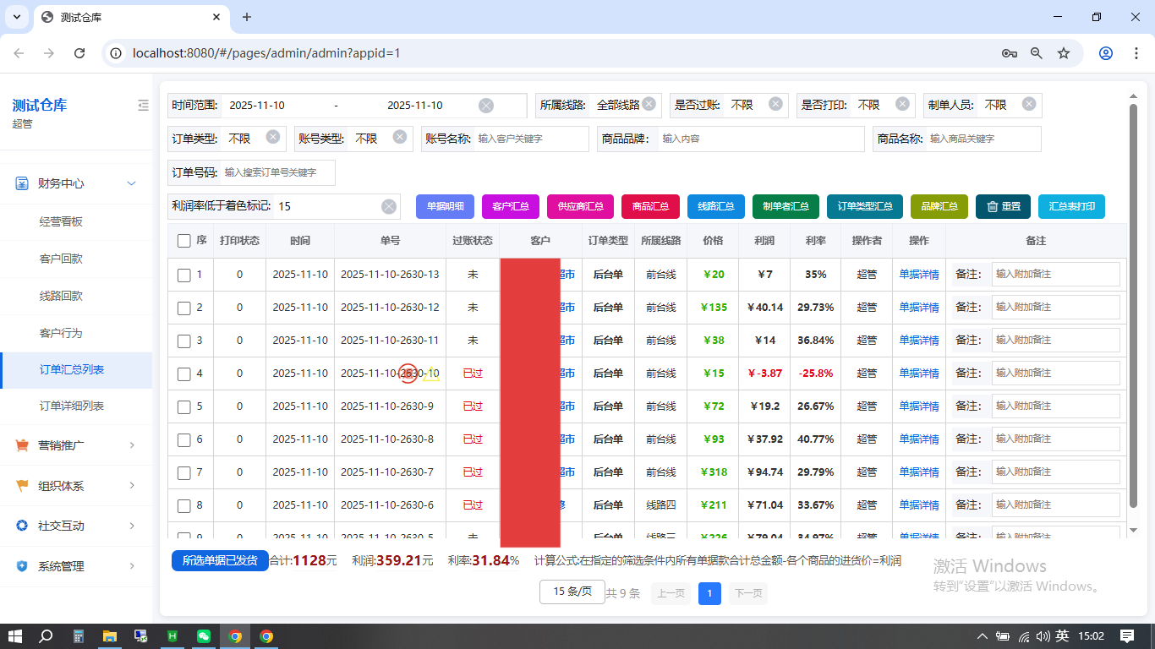Open WeChat from the Windows taskbar
This screenshot has width=1155, height=649.
(x=204, y=636)
